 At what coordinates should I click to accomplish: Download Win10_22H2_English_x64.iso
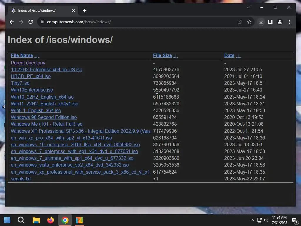42,97
